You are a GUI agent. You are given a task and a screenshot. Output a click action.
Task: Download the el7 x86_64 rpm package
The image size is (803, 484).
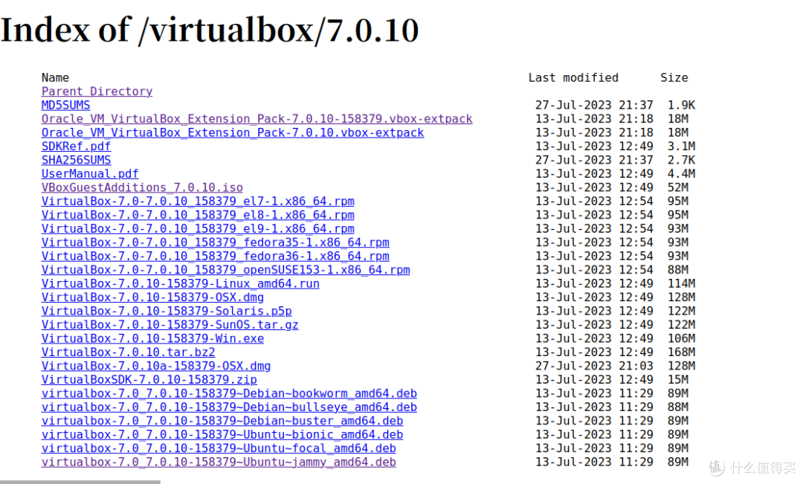198,201
